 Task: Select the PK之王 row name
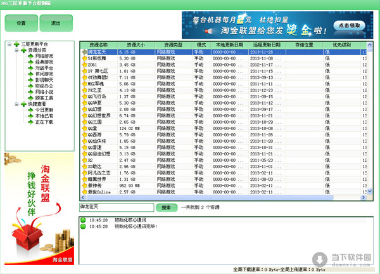(94, 90)
